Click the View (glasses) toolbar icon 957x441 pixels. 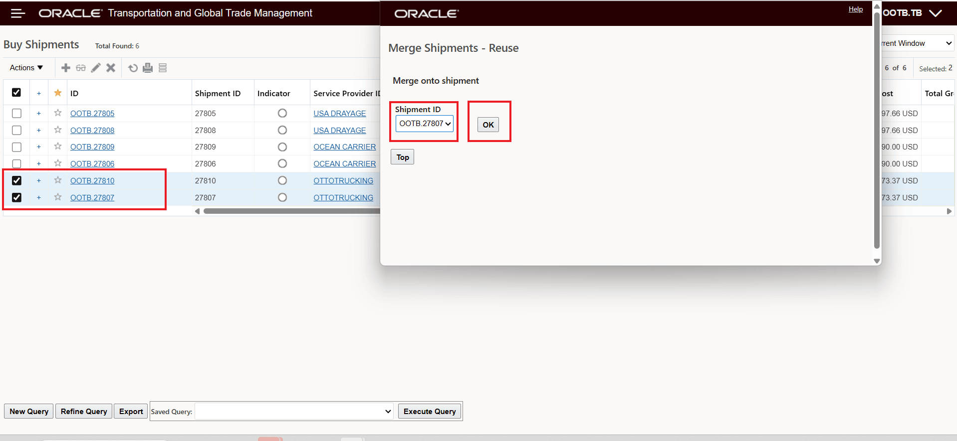click(81, 68)
